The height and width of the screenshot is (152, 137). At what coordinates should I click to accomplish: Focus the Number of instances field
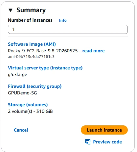[x=68, y=29]
